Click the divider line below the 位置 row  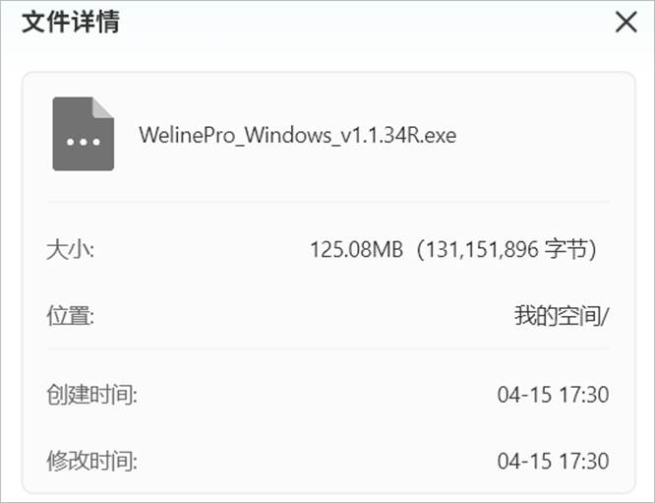pos(327,347)
